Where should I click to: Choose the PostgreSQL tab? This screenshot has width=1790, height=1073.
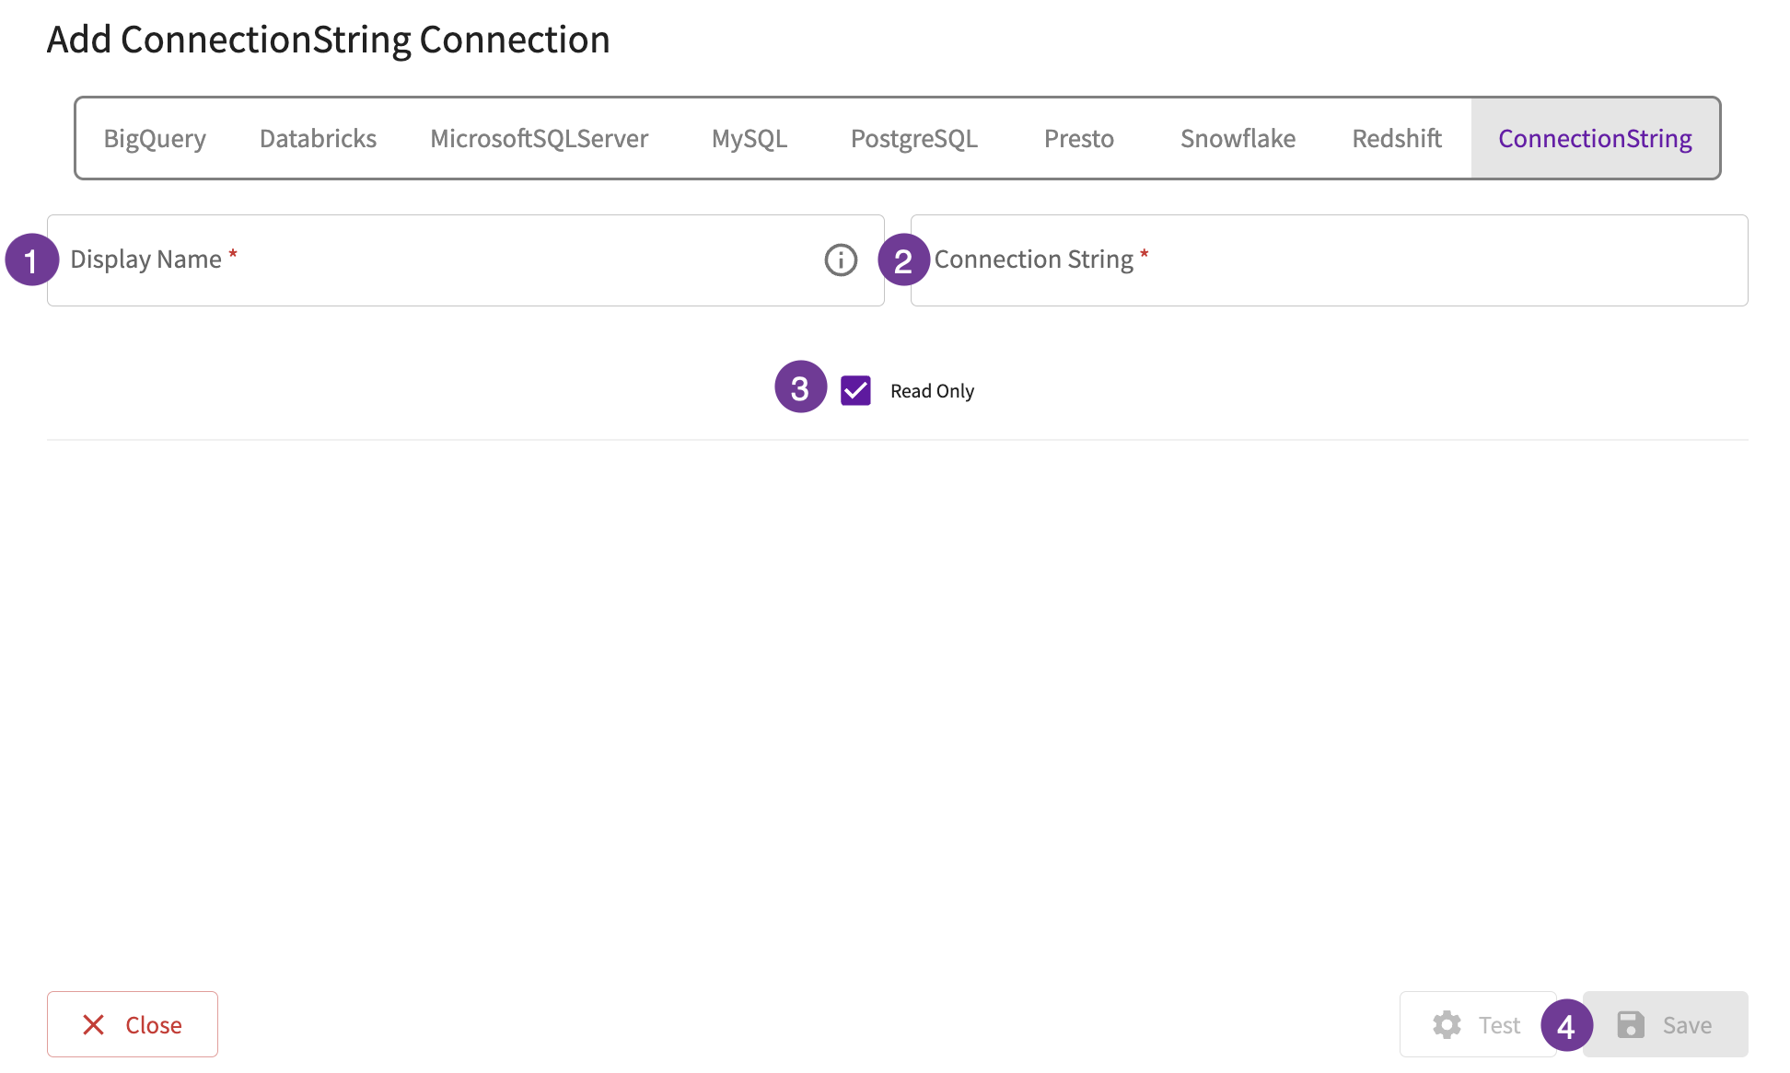tap(914, 138)
